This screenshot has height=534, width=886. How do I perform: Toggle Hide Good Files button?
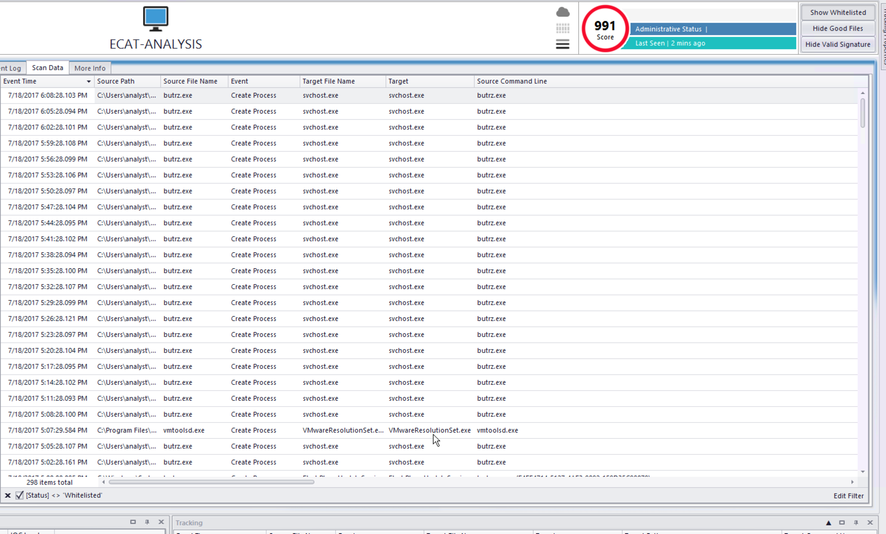click(x=837, y=28)
